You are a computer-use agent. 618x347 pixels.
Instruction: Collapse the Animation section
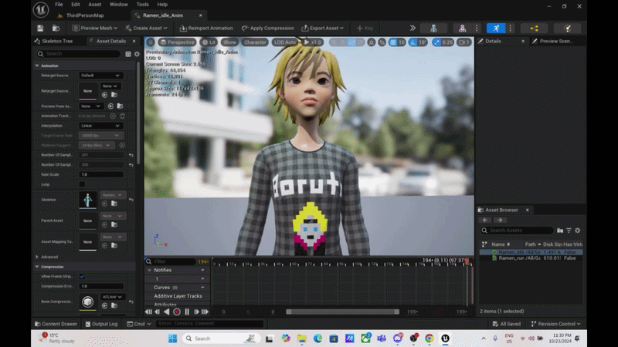tap(37, 66)
